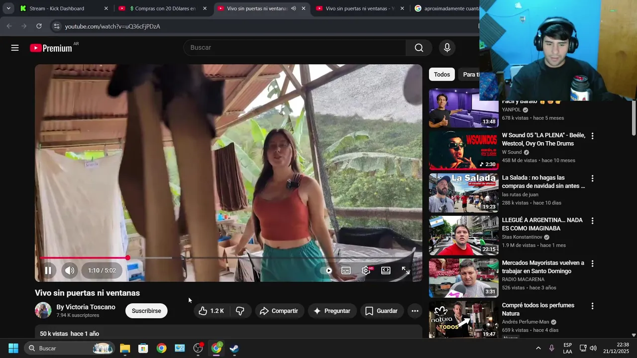Open player settings gear
The width and height of the screenshot is (637, 358).
click(x=366, y=270)
